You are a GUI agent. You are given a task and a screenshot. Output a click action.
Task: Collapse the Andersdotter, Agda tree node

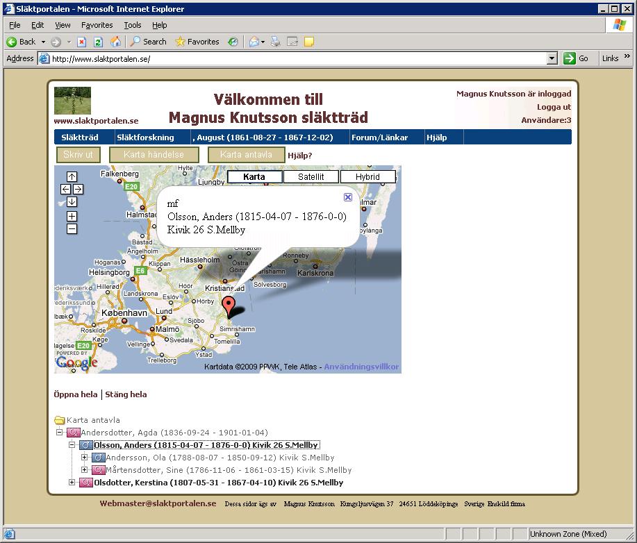coord(59,432)
